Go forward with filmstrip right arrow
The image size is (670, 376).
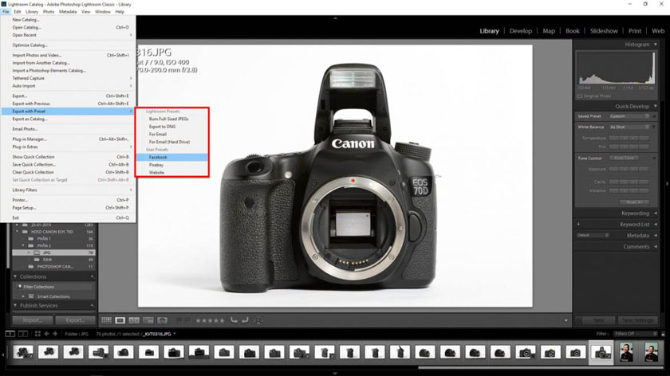(x=55, y=334)
